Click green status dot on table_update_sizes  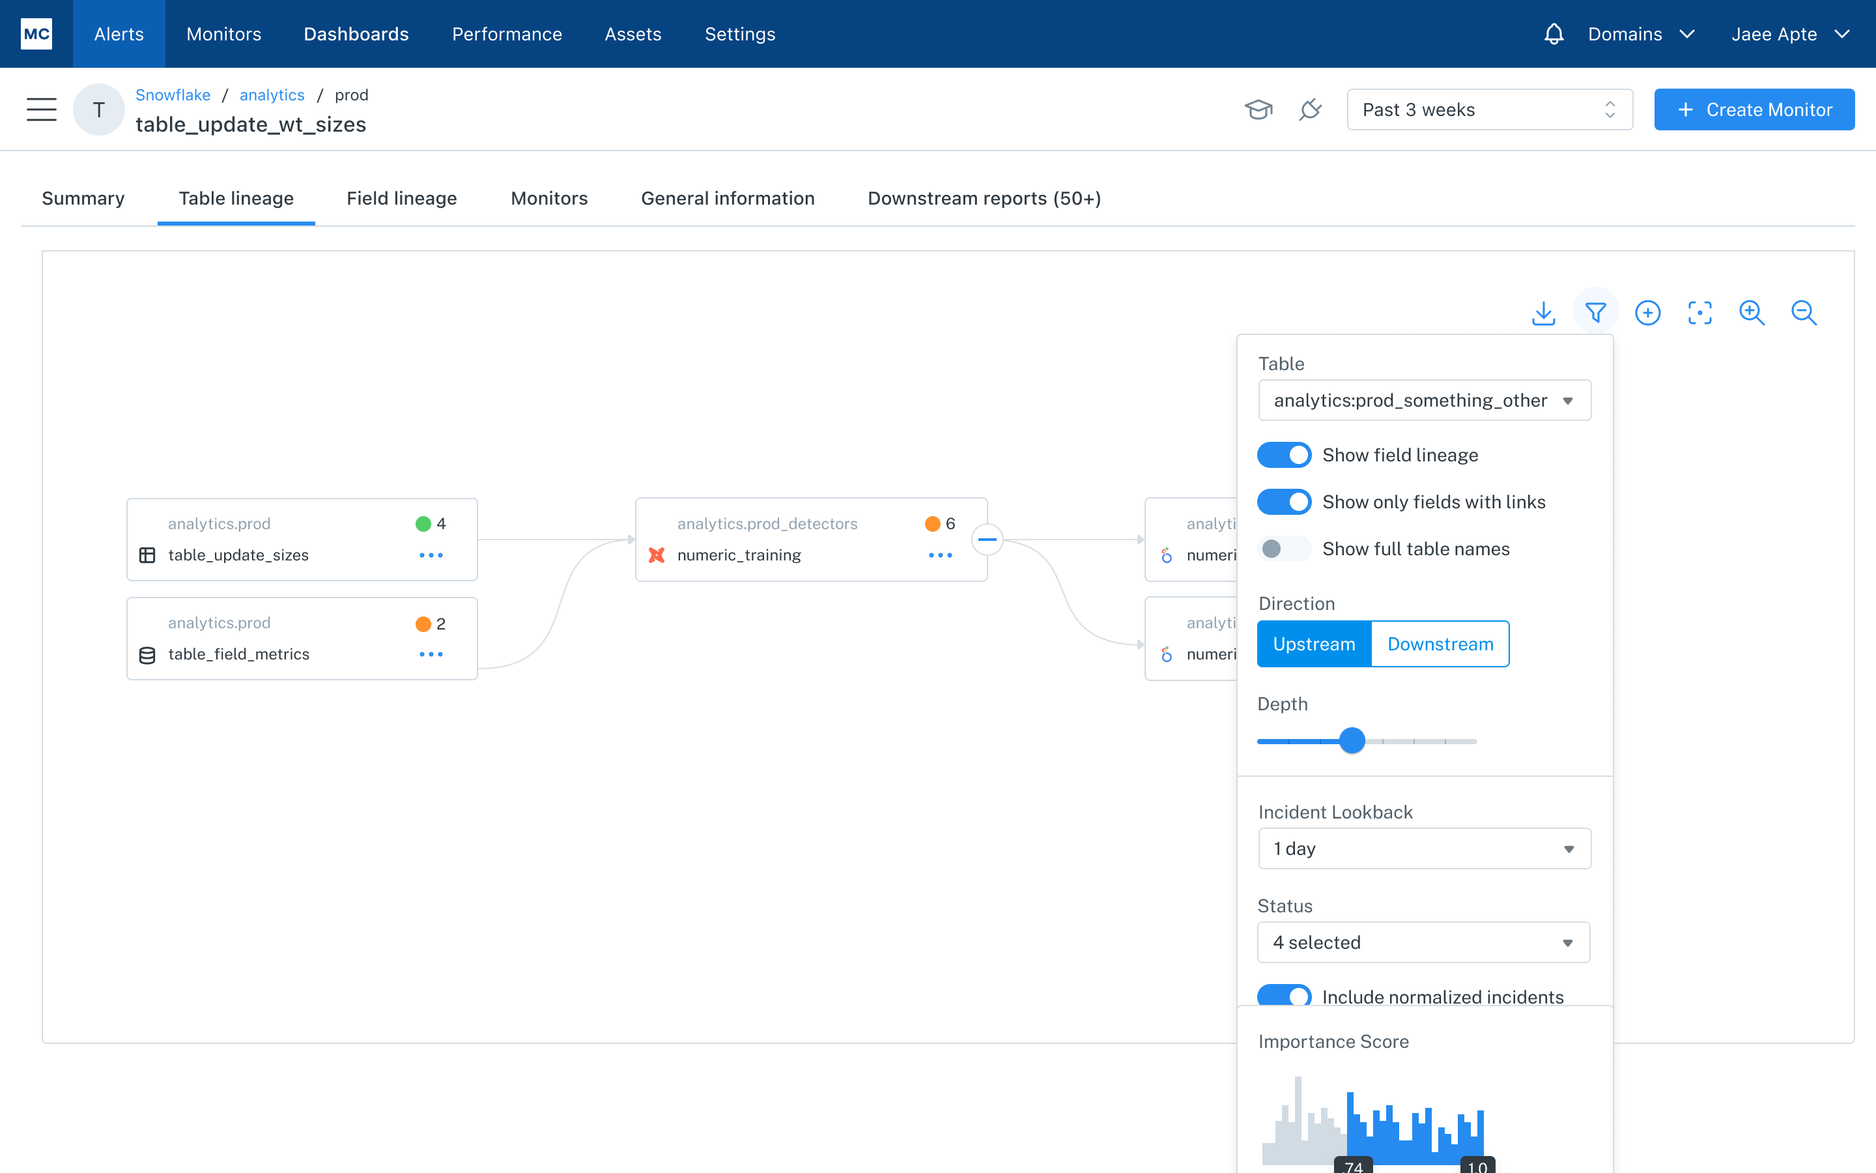click(423, 524)
